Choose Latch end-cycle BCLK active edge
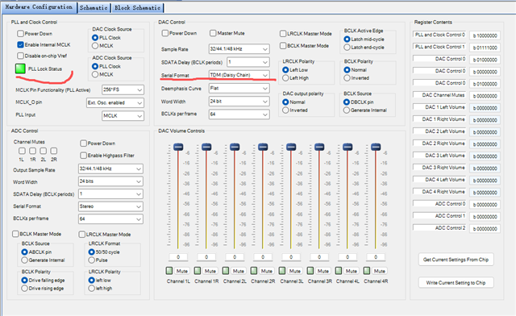516x316 pixels. point(347,48)
